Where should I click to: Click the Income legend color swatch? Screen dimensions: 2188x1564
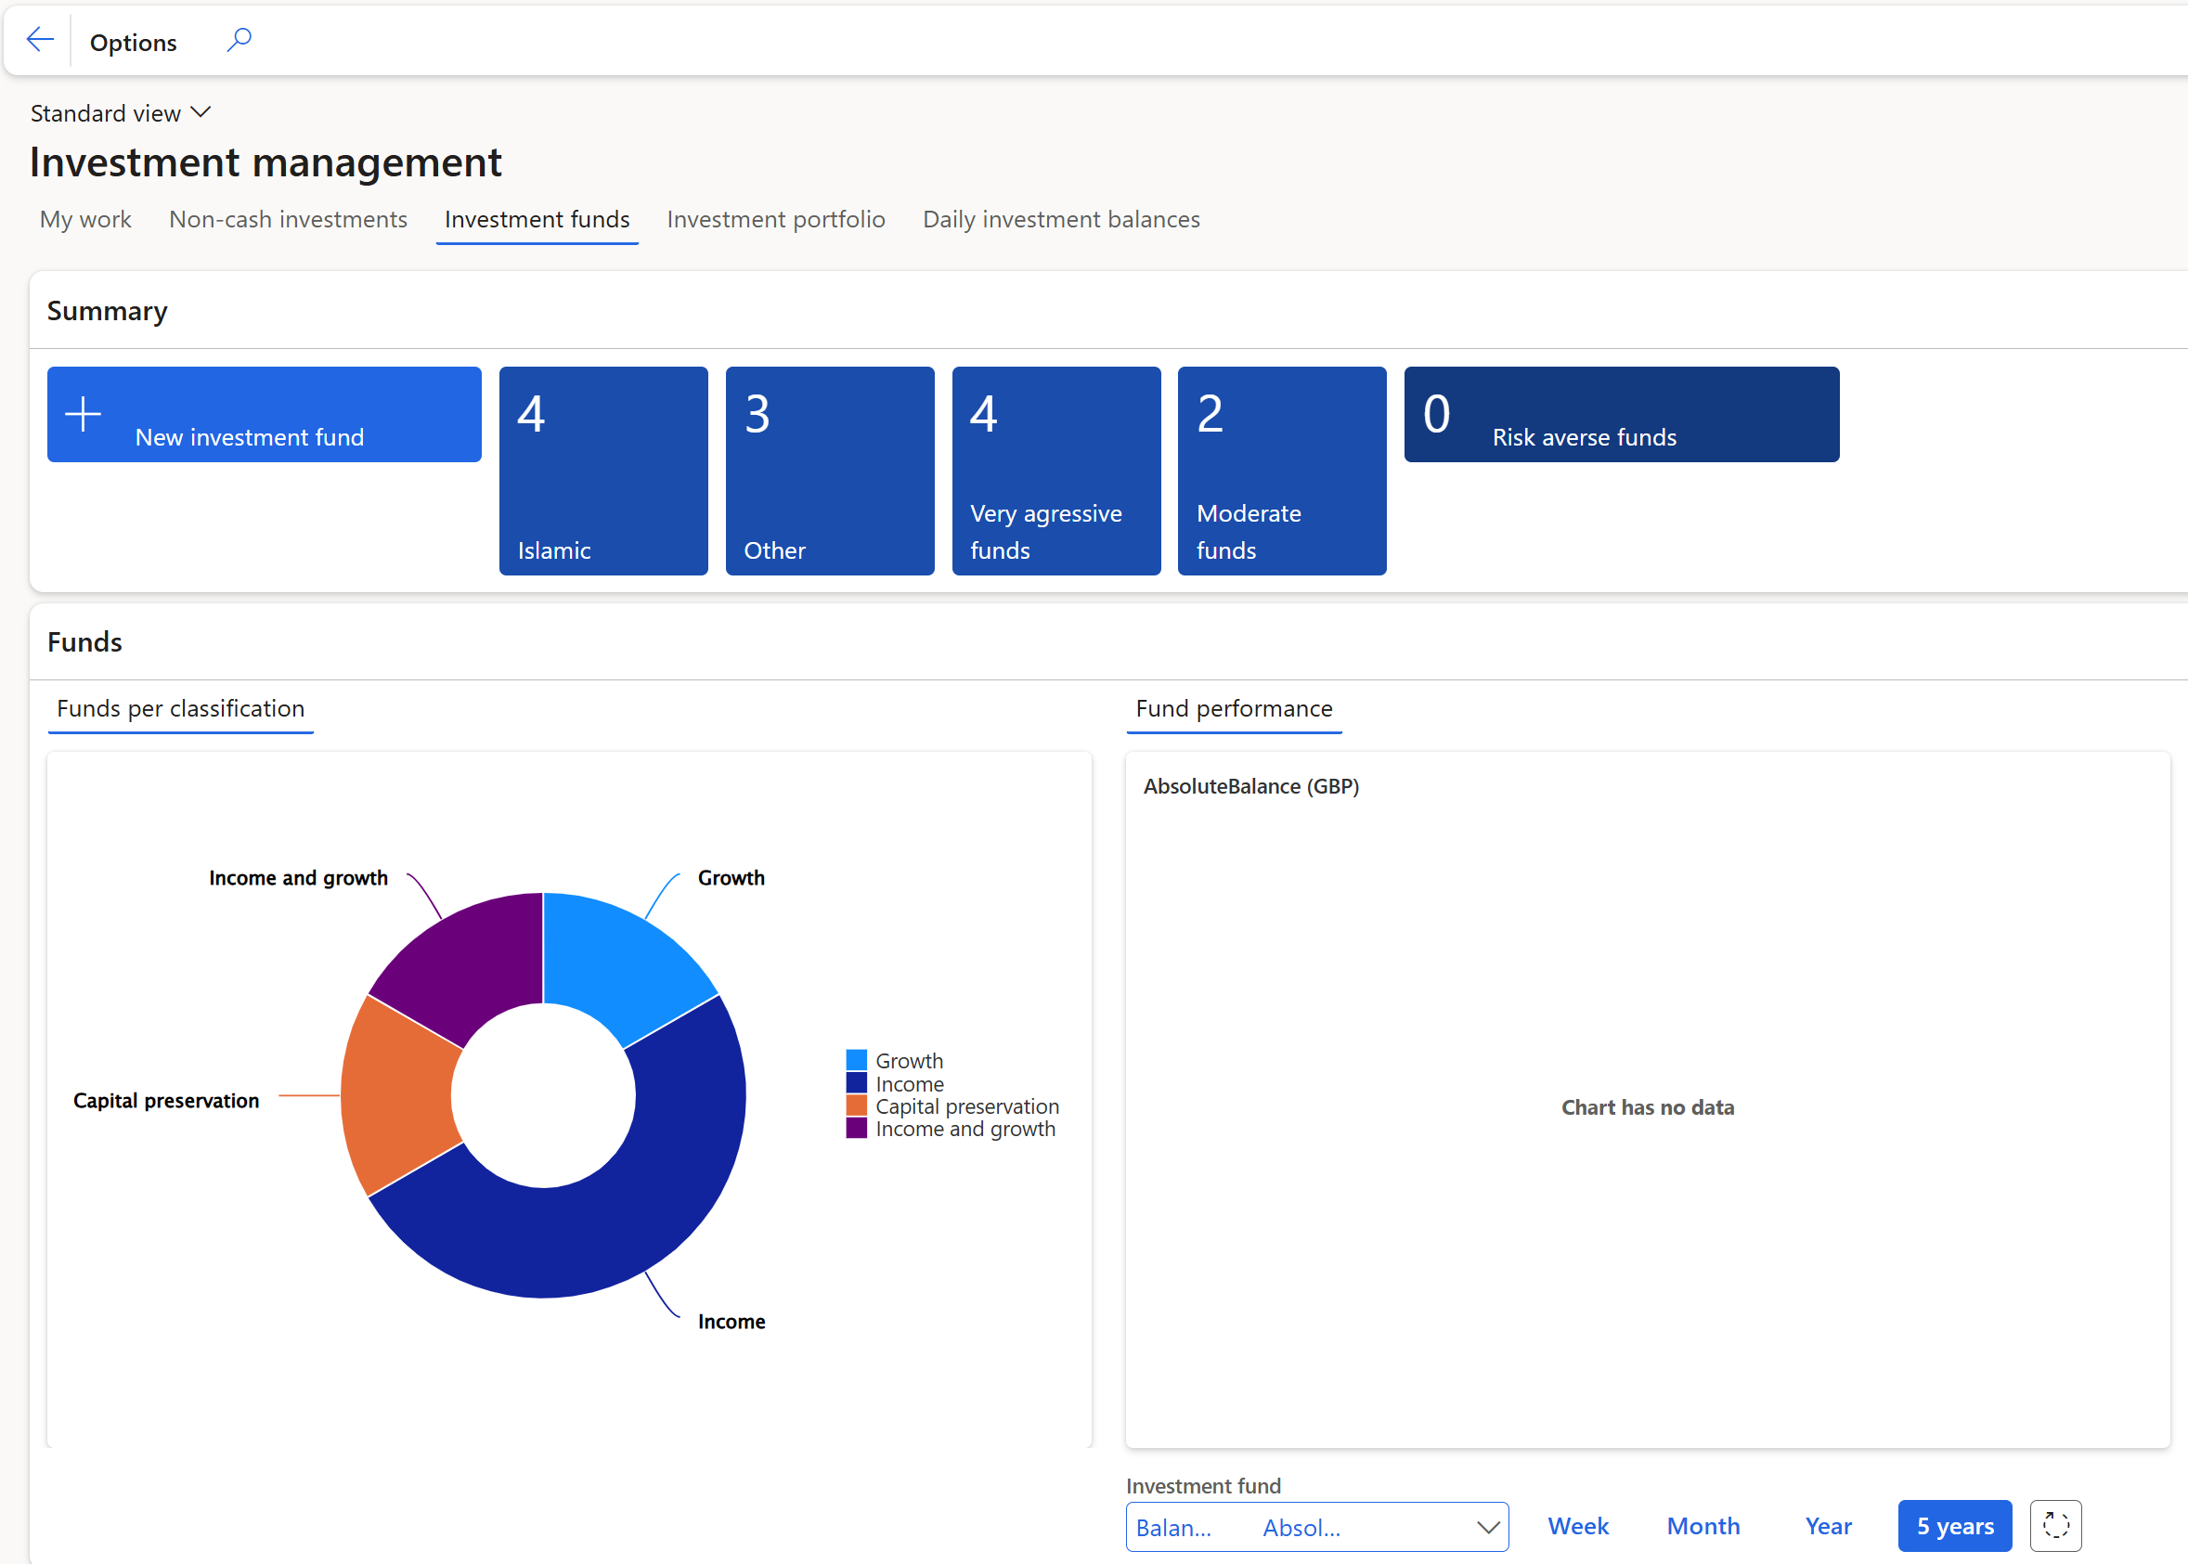856,1083
